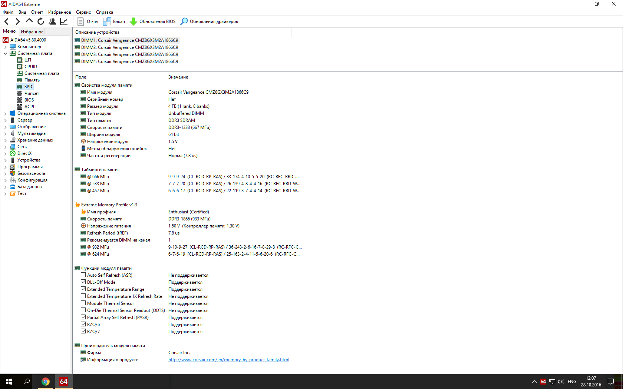The width and height of the screenshot is (623, 389).
Task: Open Google Chrome from the taskbar
Action: (x=46, y=382)
